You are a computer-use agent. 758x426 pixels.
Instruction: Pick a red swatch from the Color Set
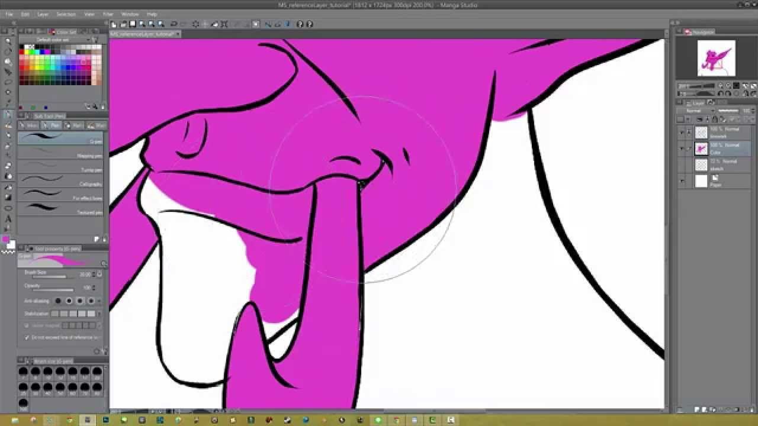tap(20, 51)
